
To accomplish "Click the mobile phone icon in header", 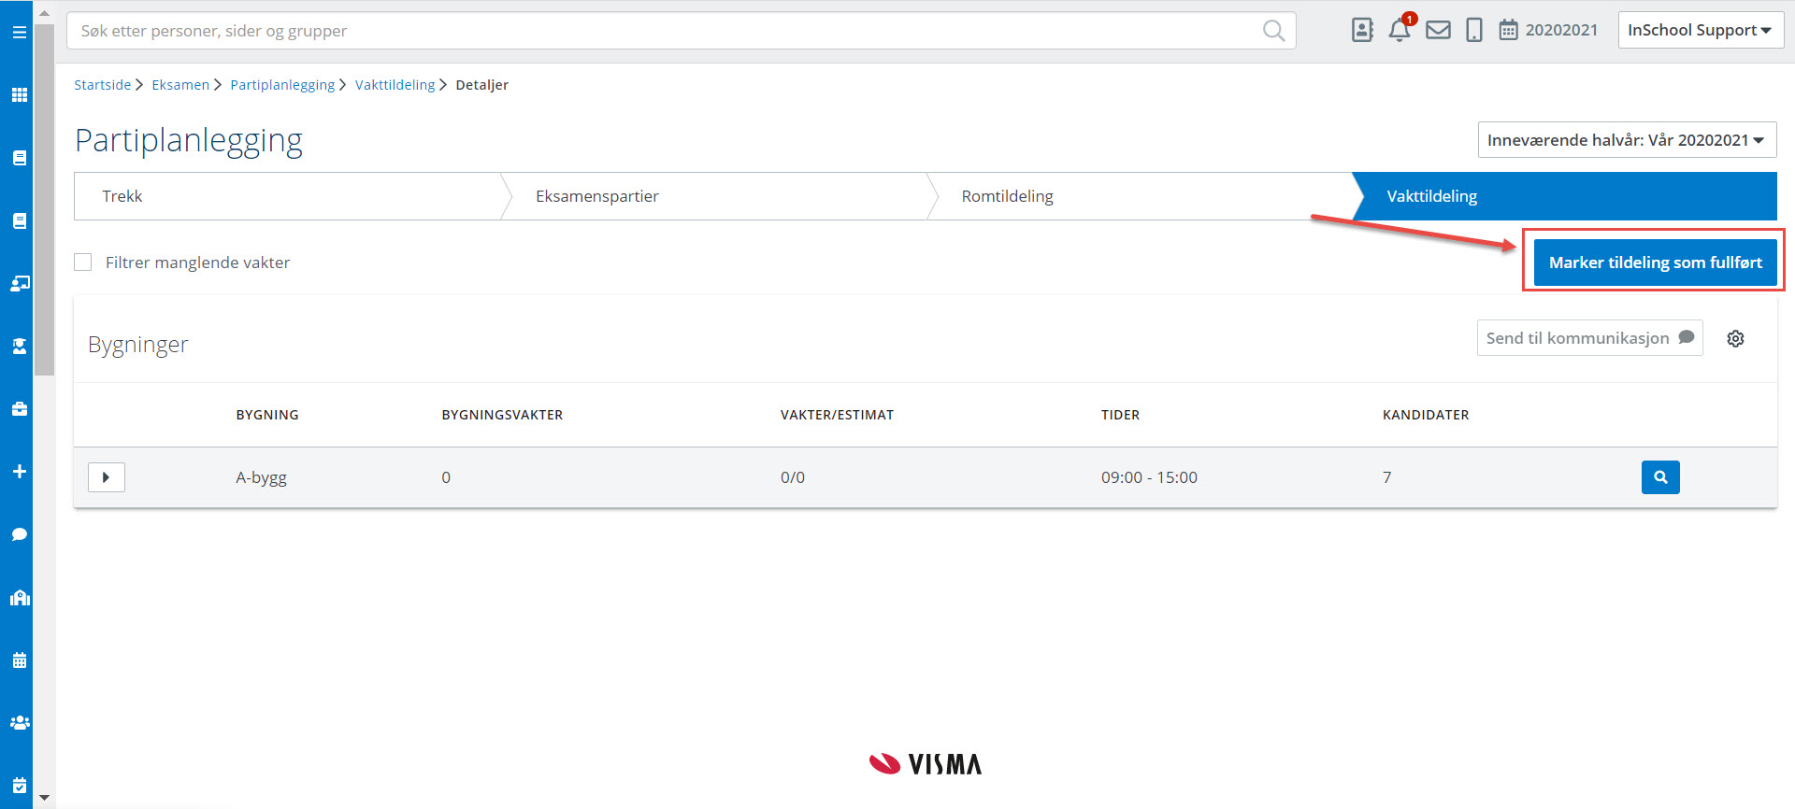I will (1474, 30).
